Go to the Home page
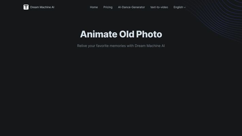Image resolution: width=242 pixels, height=136 pixels. coord(94,7)
